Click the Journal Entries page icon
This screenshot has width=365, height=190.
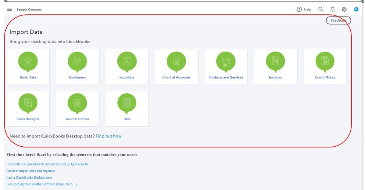[x=77, y=103]
